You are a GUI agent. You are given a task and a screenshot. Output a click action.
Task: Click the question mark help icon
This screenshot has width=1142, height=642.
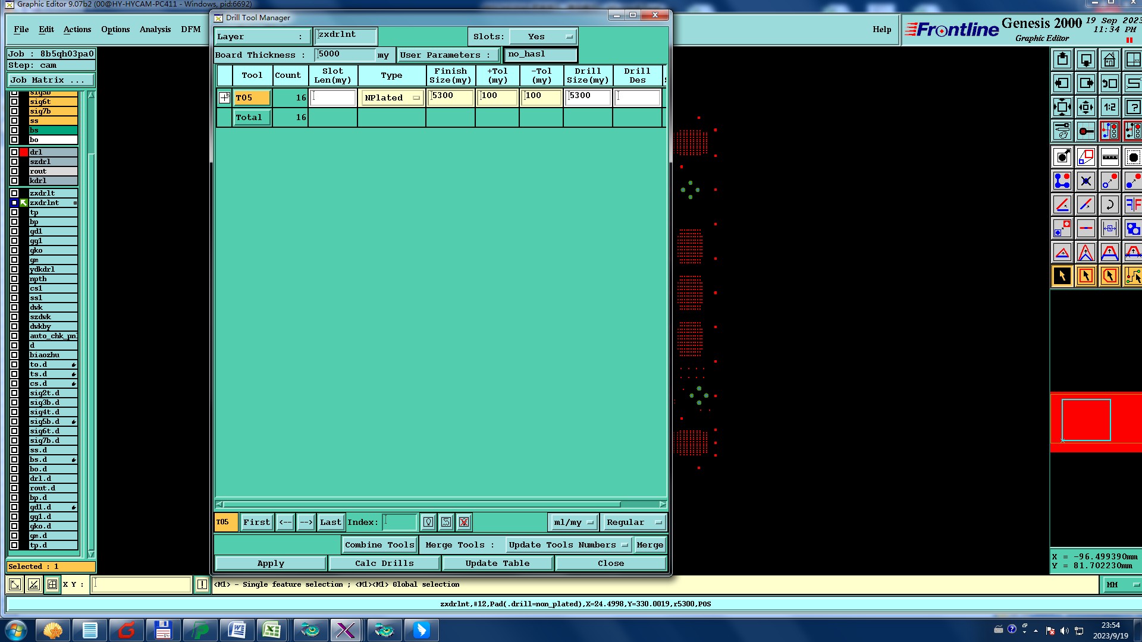click(x=1133, y=107)
